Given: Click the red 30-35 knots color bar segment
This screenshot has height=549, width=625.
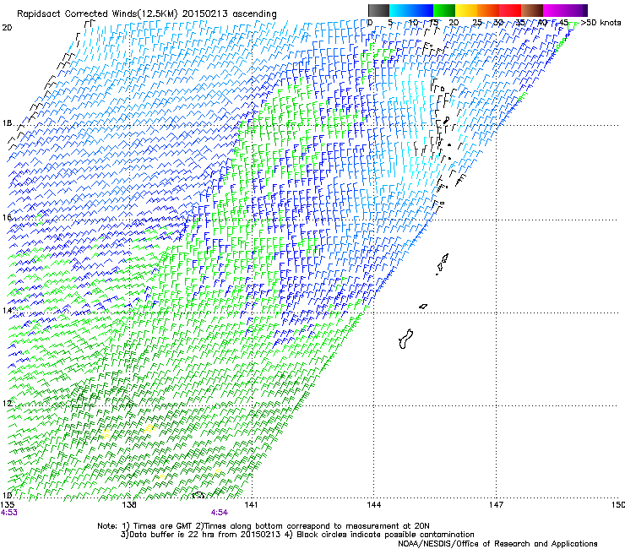Looking at the screenshot, I should [510, 10].
